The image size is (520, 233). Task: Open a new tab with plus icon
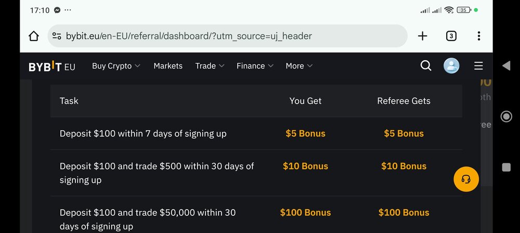pyautogui.click(x=422, y=36)
